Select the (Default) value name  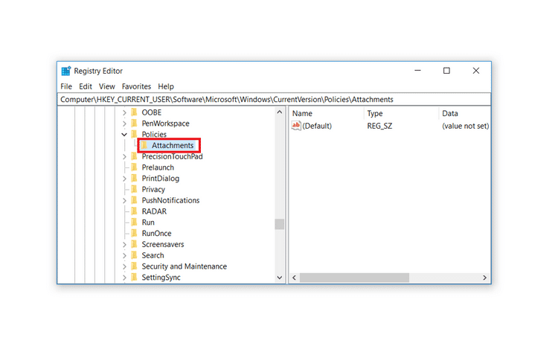coord(317,126)
